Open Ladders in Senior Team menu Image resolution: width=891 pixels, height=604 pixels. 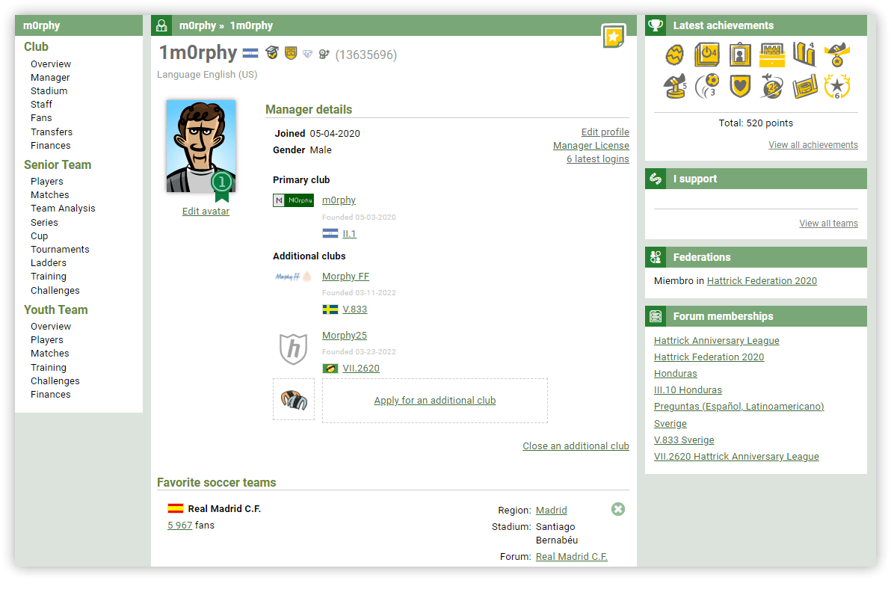49,263
